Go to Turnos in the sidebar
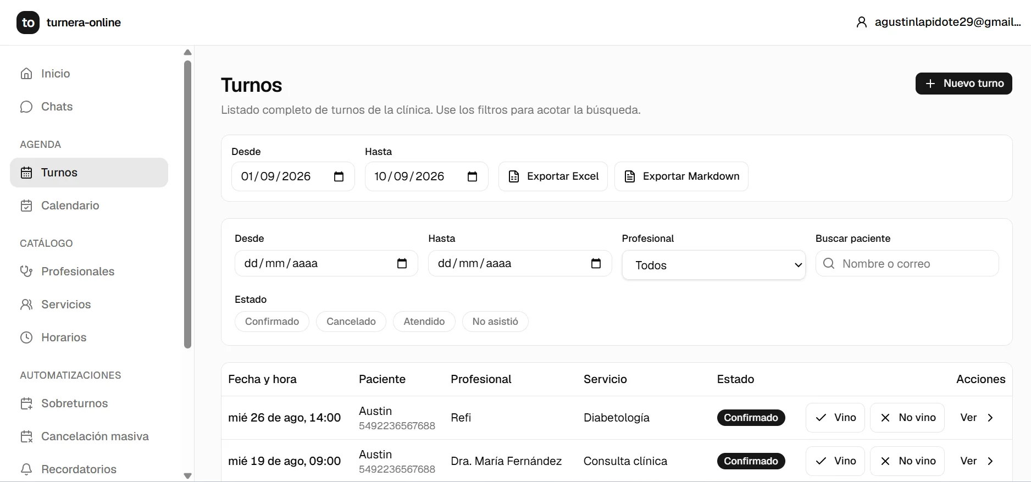Screen dimensions: 1031x482 click(x=89, y=173)
